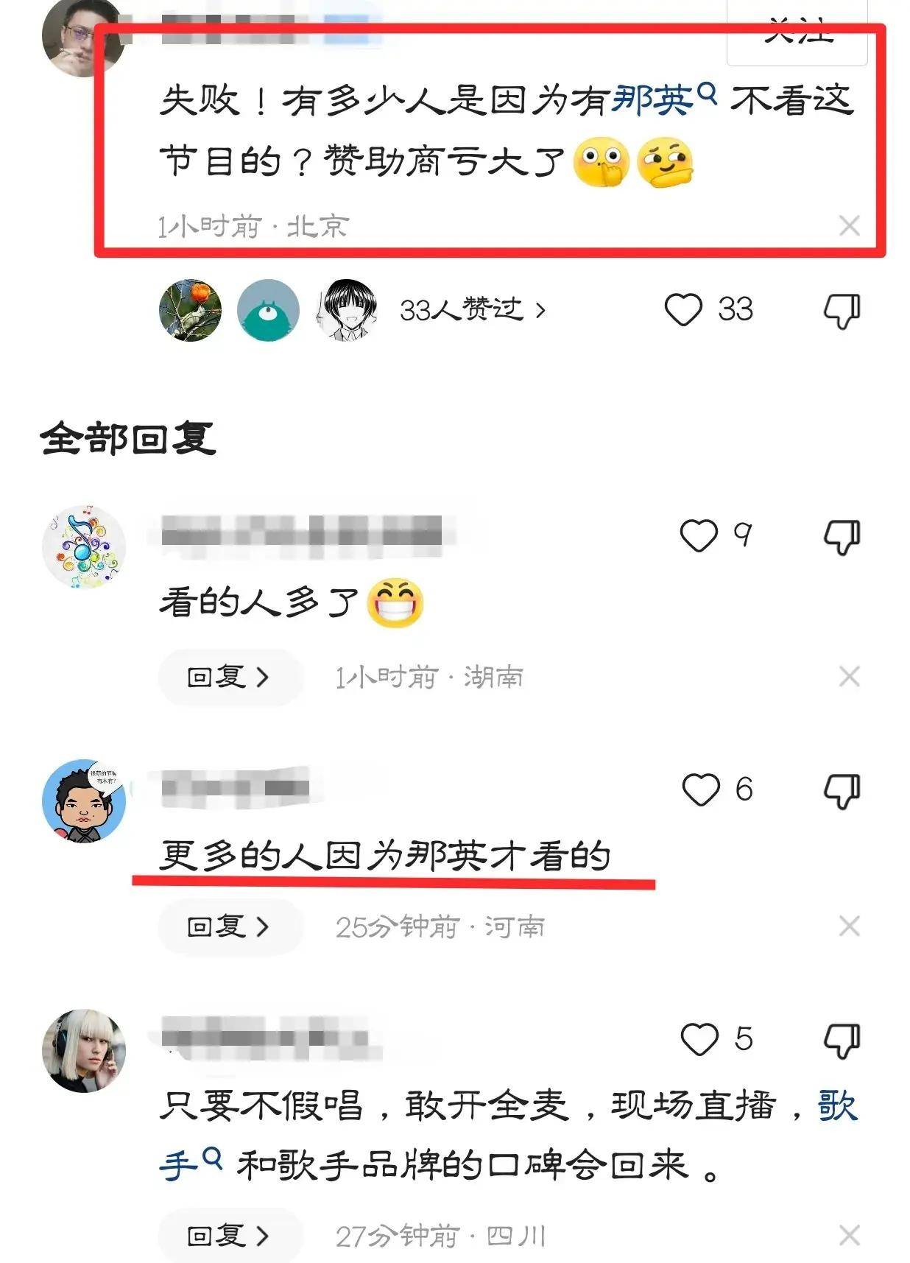Like the reply about 不假唱 with 5 likes
910x1263 pixels.
point(699,1039)
